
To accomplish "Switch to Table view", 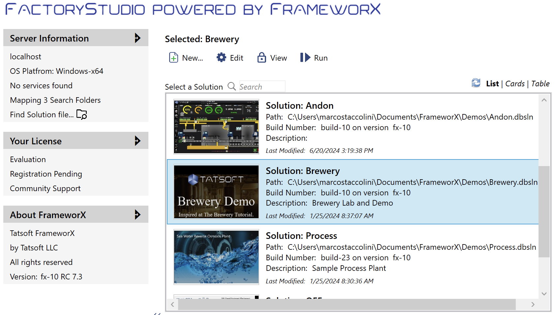I will pyautogui.click(x=541, y=84).
